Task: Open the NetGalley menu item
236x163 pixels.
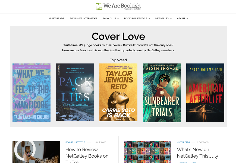Action: coord(162,18)
